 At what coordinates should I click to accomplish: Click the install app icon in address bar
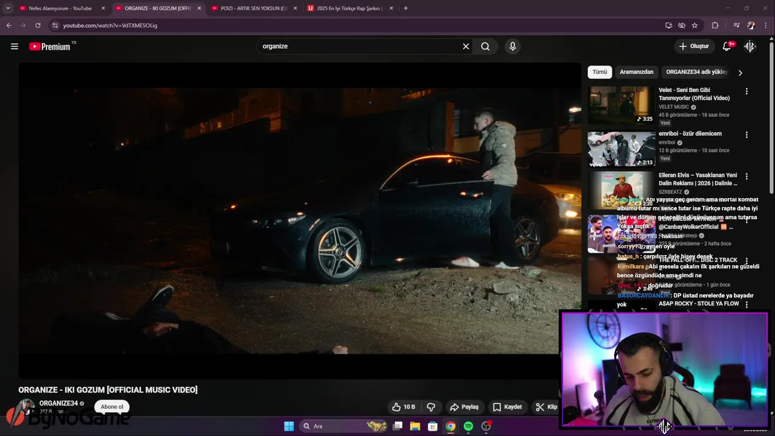[x=668, y=25]
